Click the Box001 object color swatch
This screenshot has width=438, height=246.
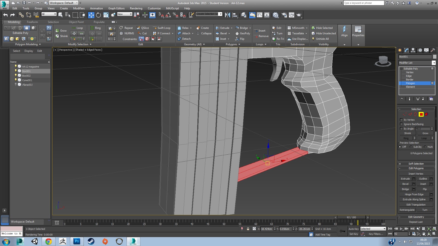434,57
